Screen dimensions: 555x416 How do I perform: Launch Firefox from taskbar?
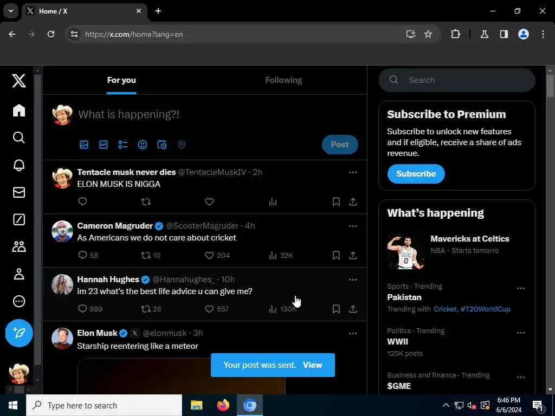click(223, 405)
